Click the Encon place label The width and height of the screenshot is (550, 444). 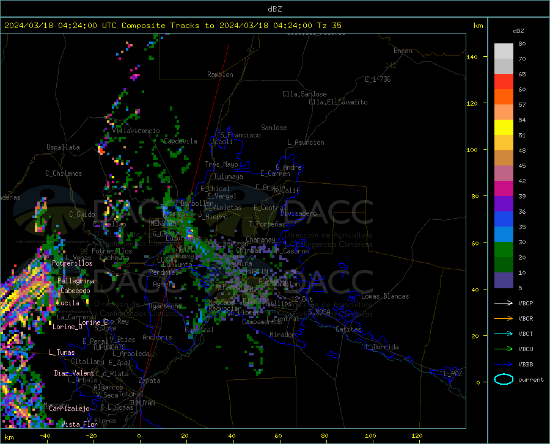tap(403, 51)
